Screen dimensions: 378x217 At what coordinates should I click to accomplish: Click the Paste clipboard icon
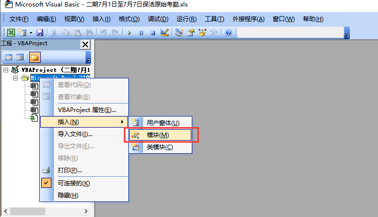coord(77,33)
